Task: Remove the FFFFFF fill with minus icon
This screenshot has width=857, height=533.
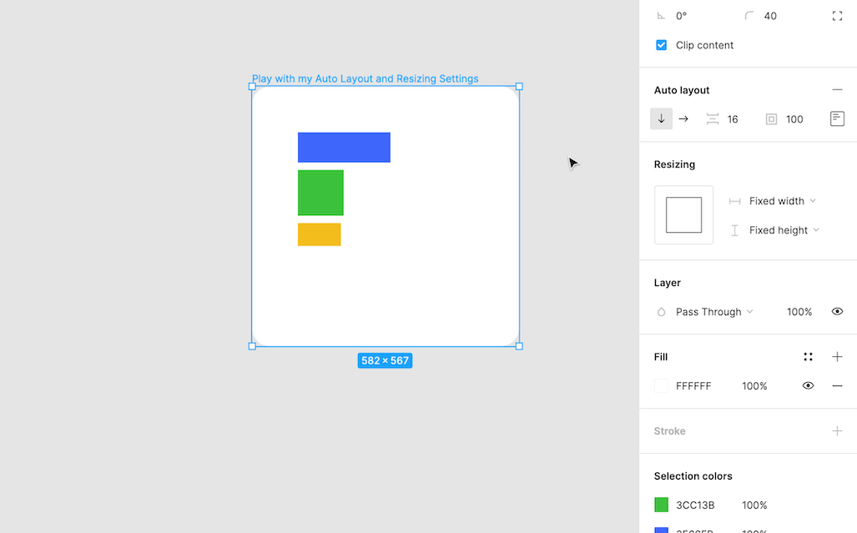Action: tap(837, 385)
